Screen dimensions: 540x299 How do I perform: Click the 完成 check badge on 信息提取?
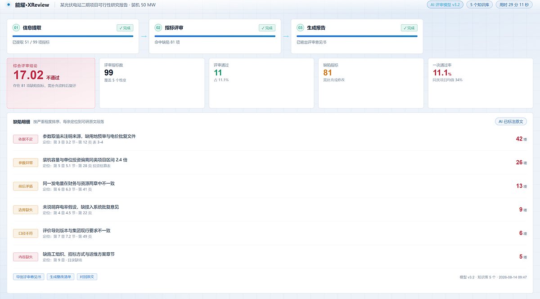pyautogui.click(x=125, y=28)
